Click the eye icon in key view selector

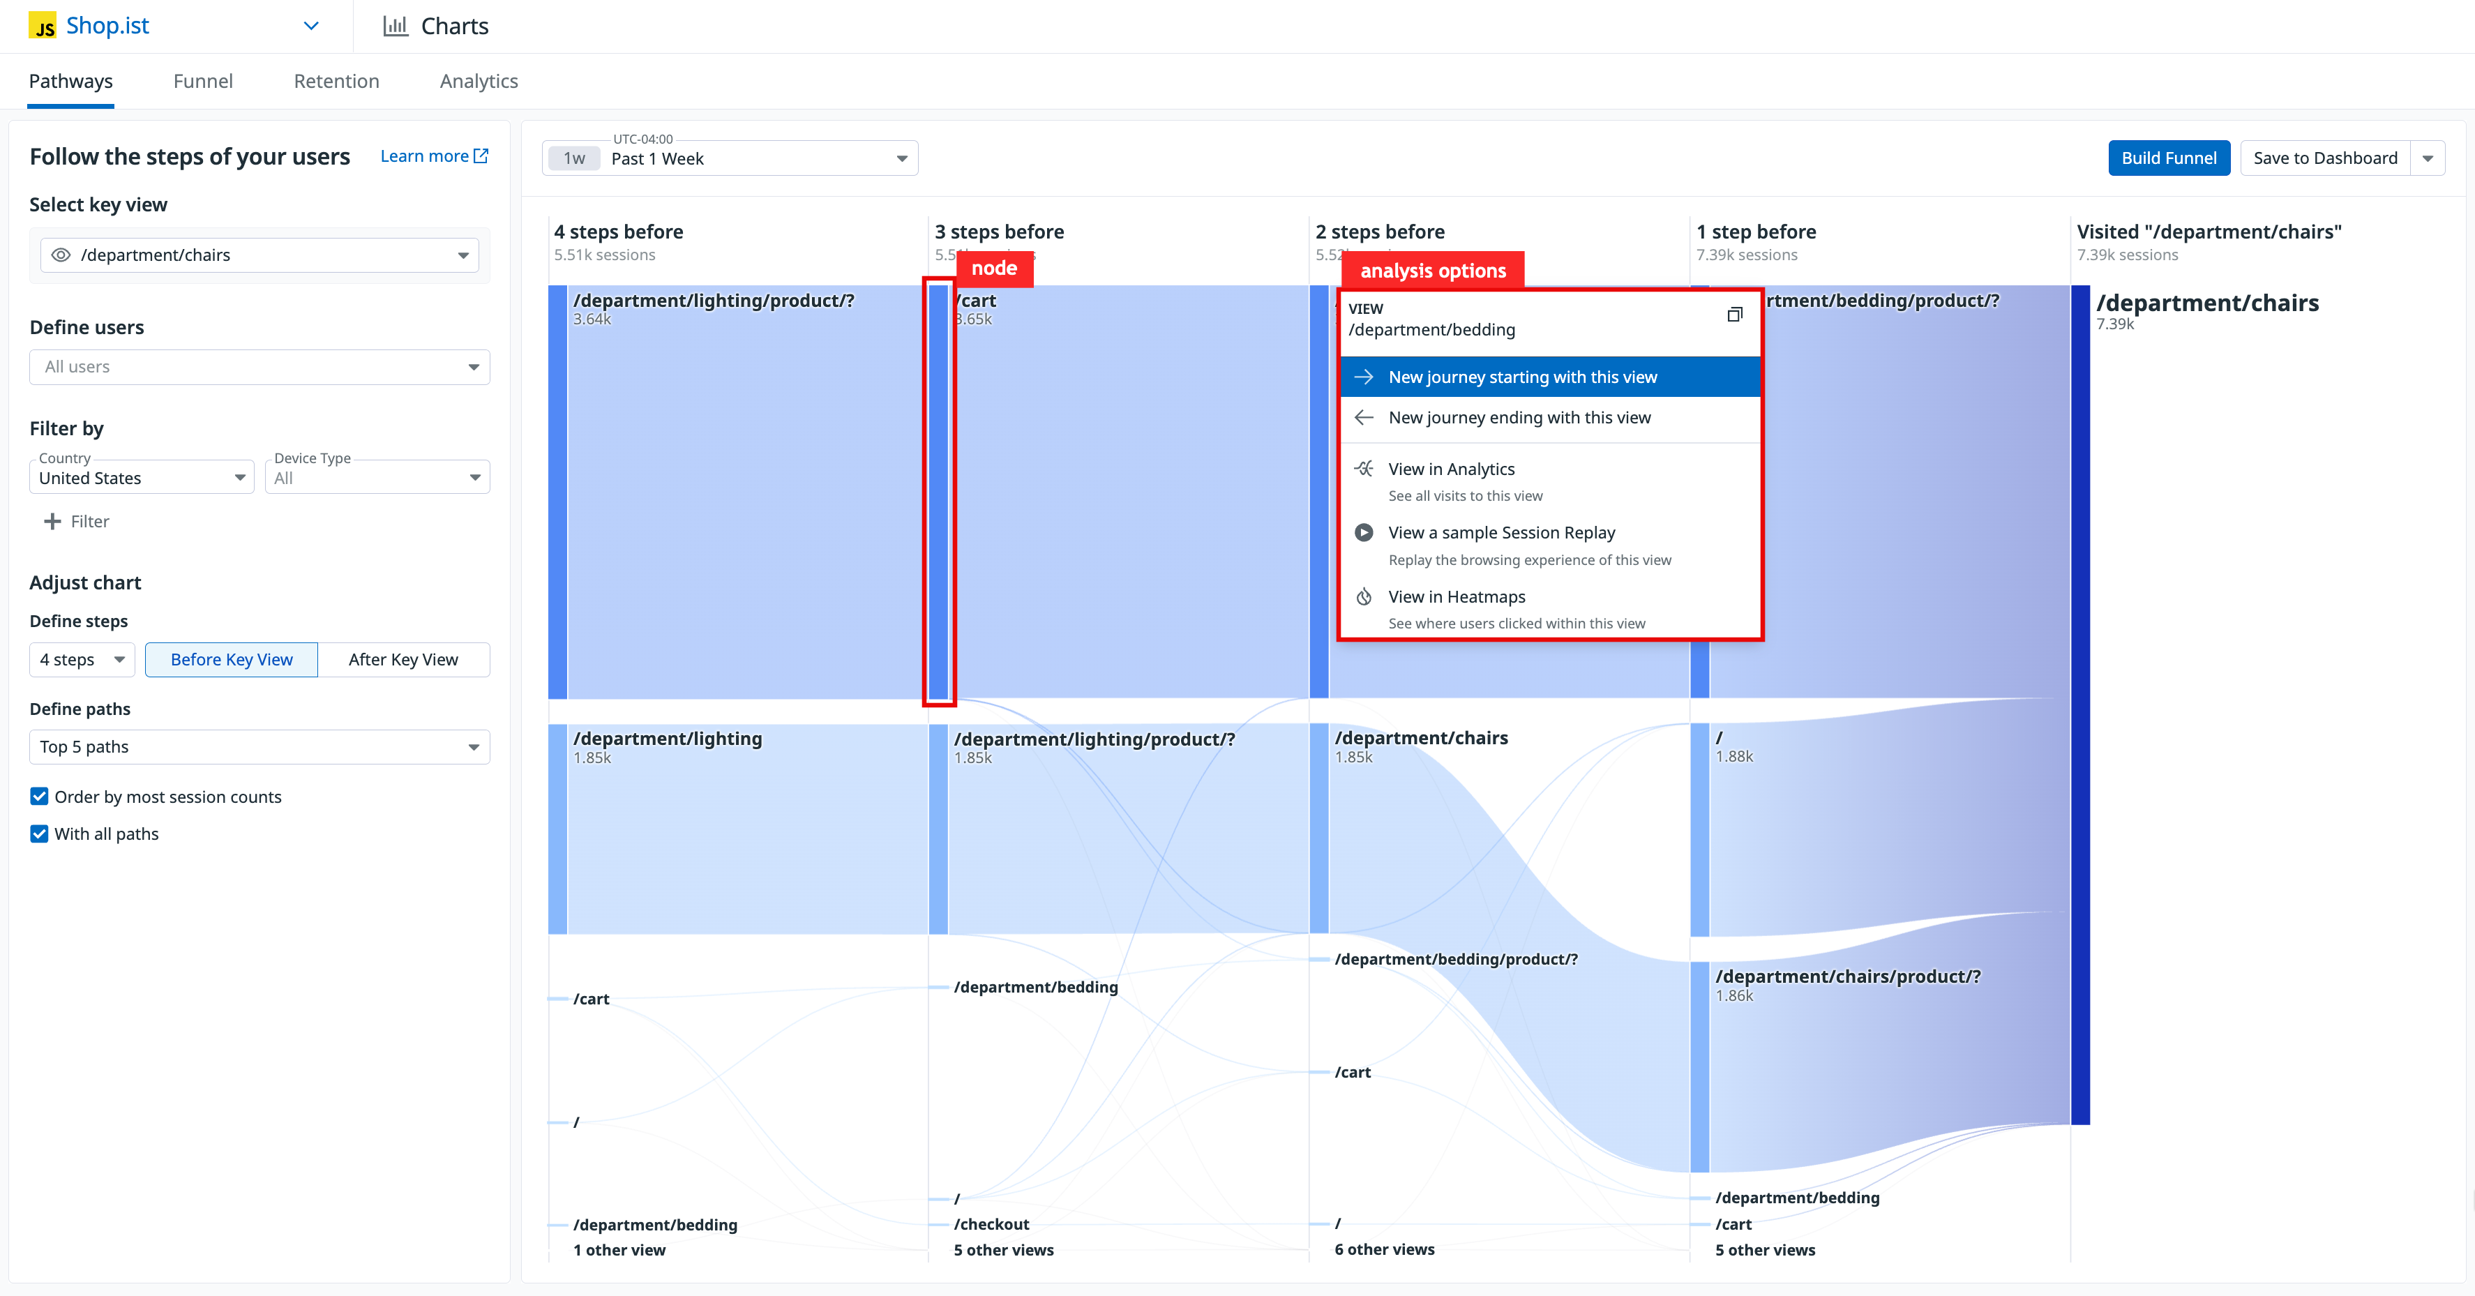pos(61,255)
